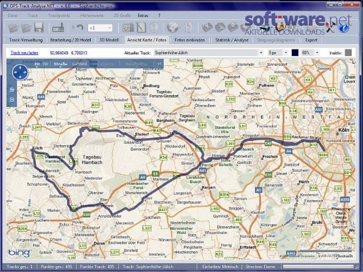The image size is (363, 272).
Task: Click the grey bin icon right of the globe
Action: coord(189,28)
